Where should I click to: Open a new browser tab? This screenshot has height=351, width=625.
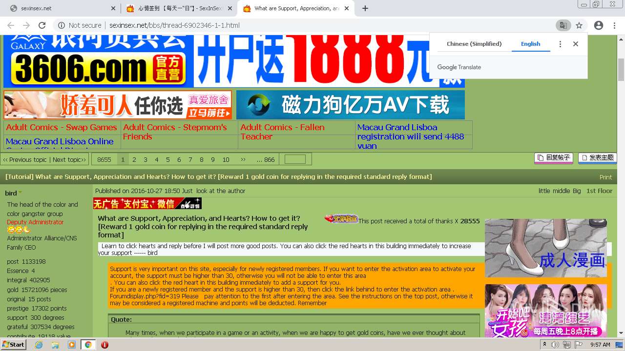[365, 8]
